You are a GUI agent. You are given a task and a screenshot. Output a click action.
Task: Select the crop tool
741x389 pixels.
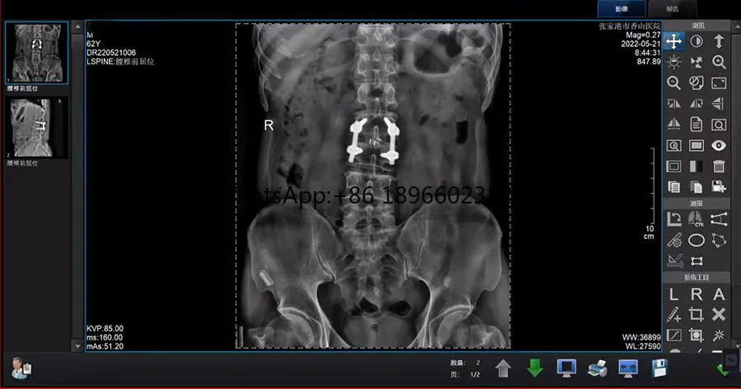pyautogui.click(x=696, y=314)
